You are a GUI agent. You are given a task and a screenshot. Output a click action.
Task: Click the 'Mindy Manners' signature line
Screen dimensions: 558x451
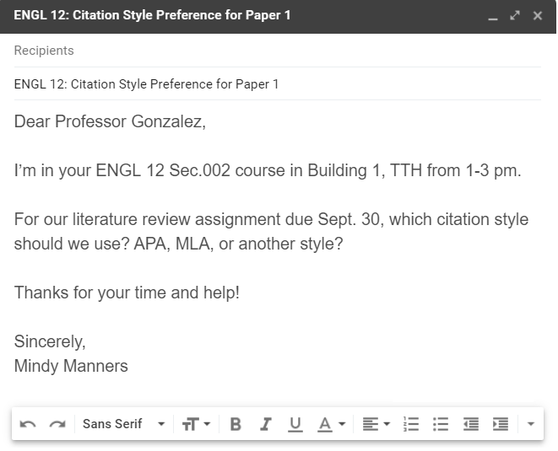(x=71, y=366)
